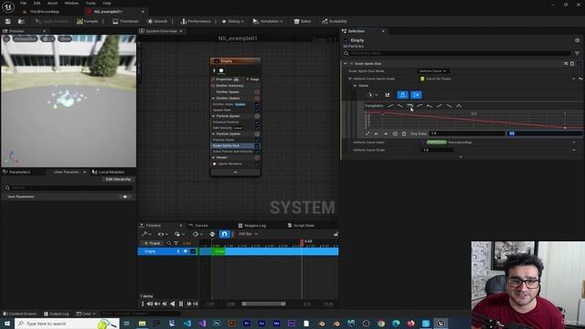Click the Selection panel search field

457,53
